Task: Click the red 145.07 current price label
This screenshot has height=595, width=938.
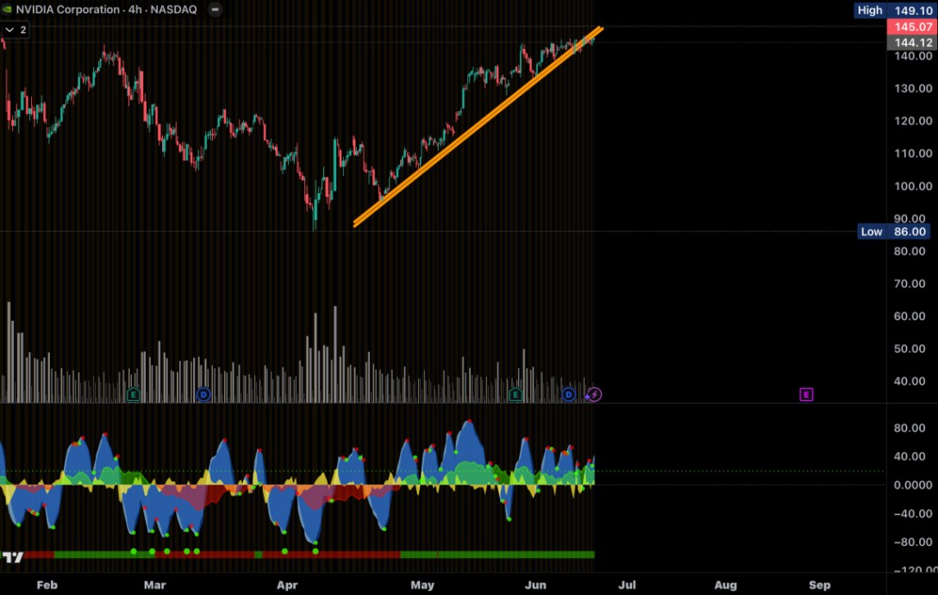Action: click(x=911, y=27)
